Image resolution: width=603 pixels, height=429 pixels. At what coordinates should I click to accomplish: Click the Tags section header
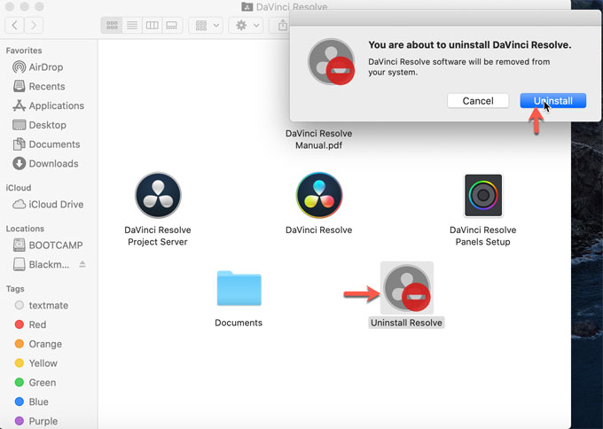(15, 289)
